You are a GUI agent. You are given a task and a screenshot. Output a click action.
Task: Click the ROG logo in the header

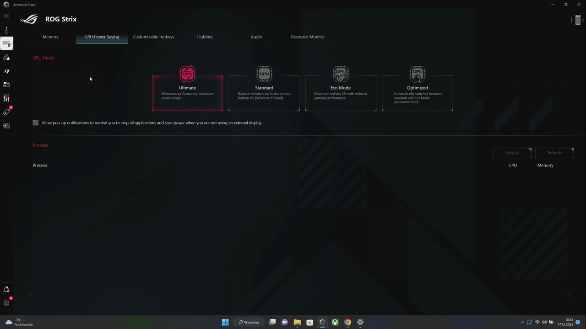click(29, 19)
